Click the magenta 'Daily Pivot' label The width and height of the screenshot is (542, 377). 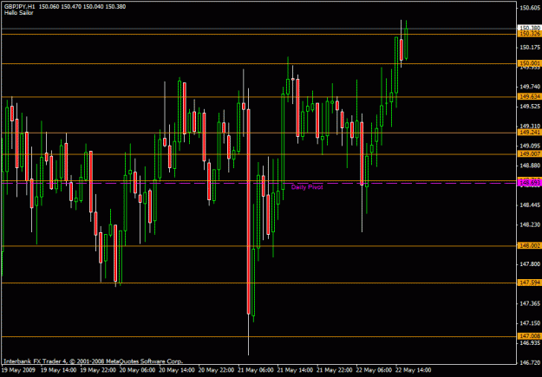pyautogui.click(x=307, y=187)
